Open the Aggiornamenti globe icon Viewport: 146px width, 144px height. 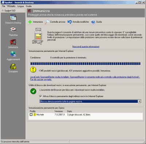tap(13, 54)
